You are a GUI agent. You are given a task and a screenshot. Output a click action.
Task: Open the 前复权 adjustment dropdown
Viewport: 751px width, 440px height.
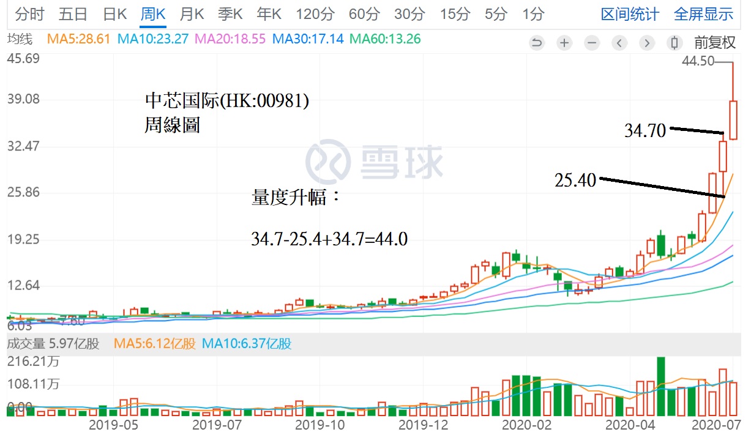click(714, 43)
